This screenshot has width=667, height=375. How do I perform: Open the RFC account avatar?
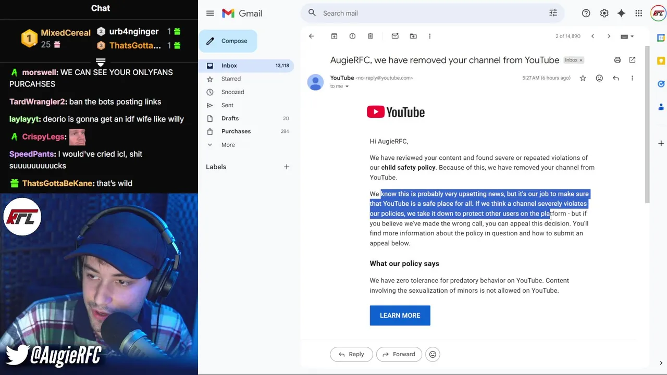(658, 13)
